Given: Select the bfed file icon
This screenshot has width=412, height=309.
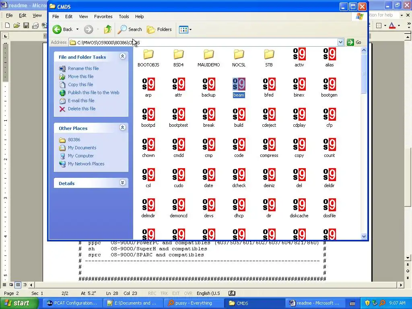Looking at the screenshot, I should point(269,84).
